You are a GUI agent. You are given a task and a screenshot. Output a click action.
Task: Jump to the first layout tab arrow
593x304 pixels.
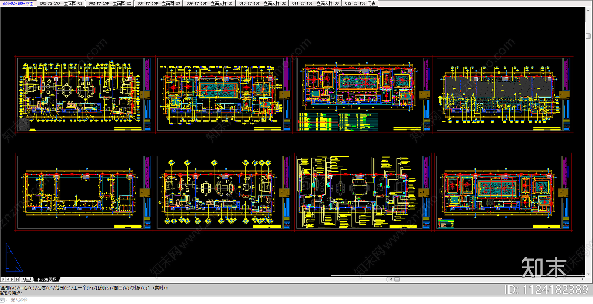(3, 280)
